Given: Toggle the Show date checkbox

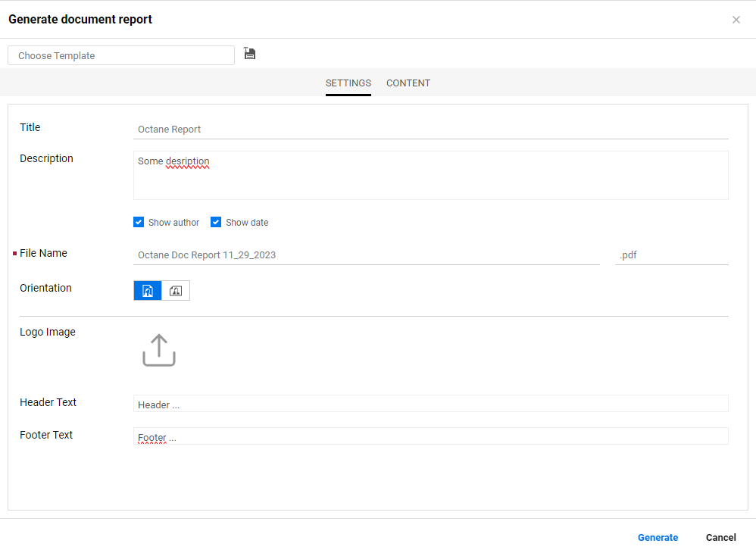Looking at the screenshot, I should click(216, 222).
